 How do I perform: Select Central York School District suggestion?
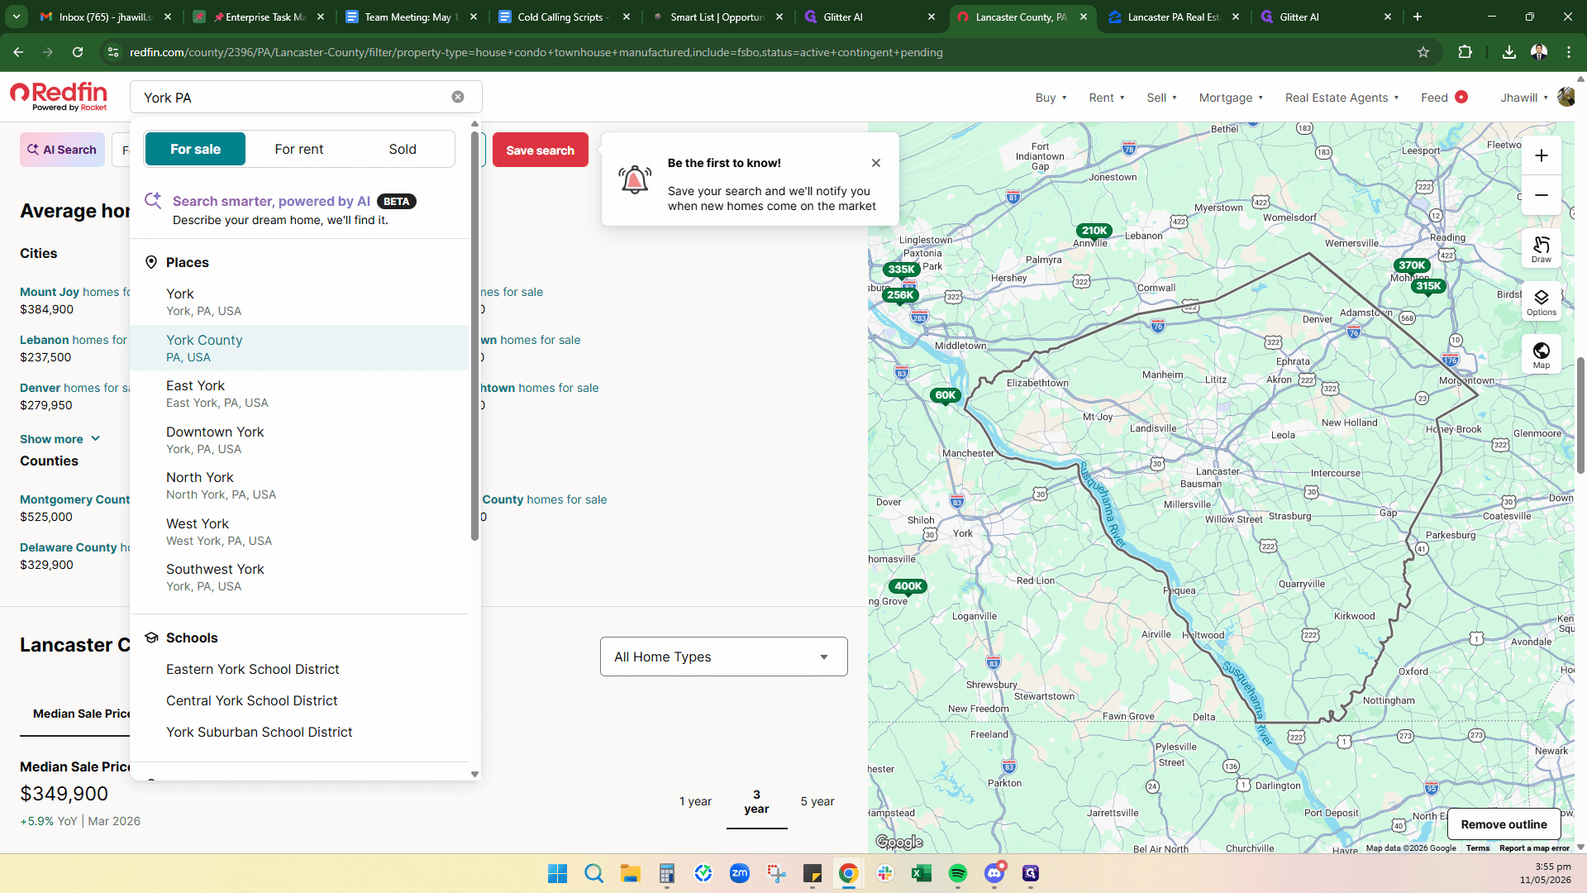(251, 700)
